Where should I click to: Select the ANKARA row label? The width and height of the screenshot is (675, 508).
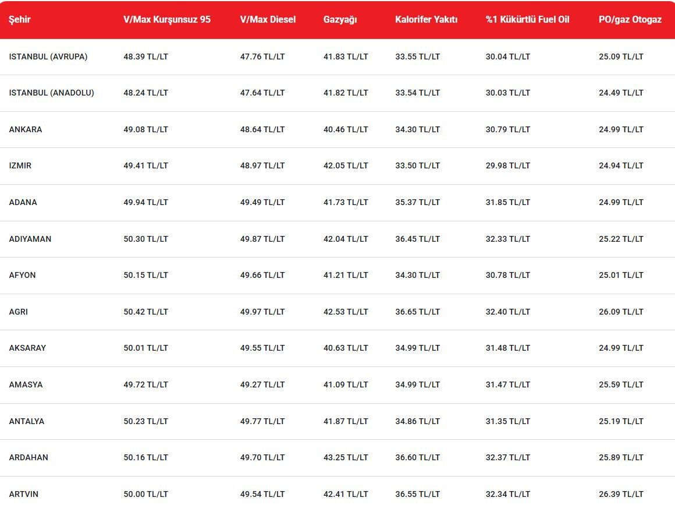click(26, 129)
